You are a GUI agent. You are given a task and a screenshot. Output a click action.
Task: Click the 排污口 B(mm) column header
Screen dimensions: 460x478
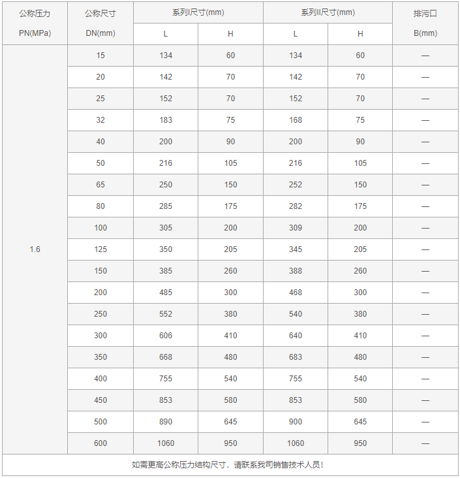click(x=425, y=23)
